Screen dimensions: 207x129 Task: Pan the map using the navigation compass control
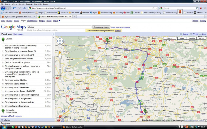(x=60, y=41)
